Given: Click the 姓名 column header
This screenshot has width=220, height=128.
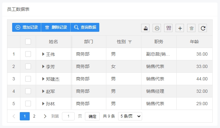Looking at the screenshot, I should [53, 42].
